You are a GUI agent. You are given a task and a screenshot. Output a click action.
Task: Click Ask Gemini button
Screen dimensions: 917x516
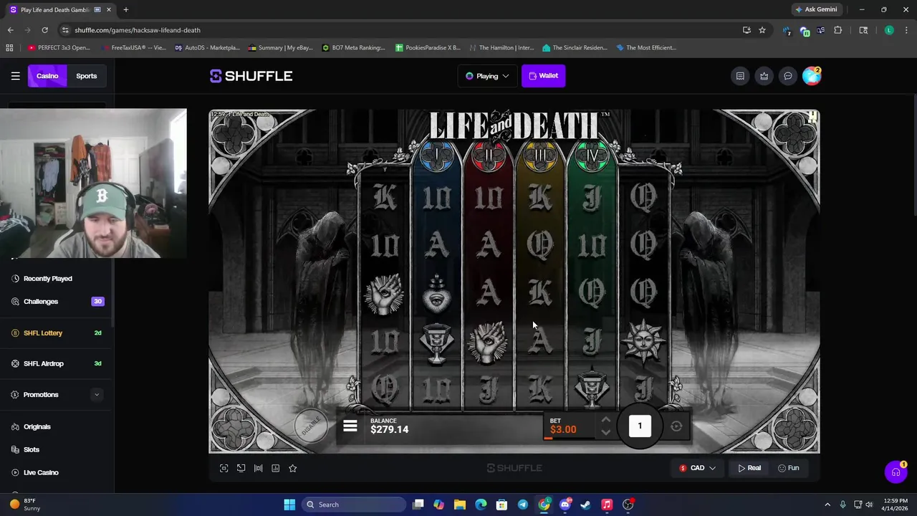point(816,10)
